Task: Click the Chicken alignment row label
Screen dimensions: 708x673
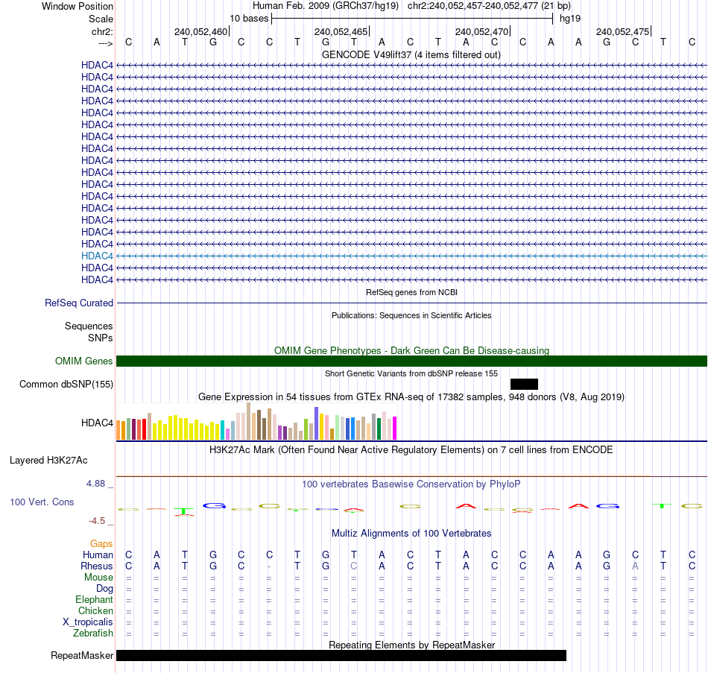Action: coord(95,610)
